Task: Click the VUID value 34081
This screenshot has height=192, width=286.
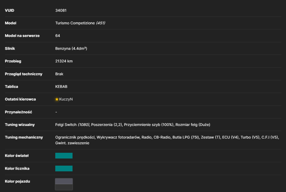Action: pos(61,10)
